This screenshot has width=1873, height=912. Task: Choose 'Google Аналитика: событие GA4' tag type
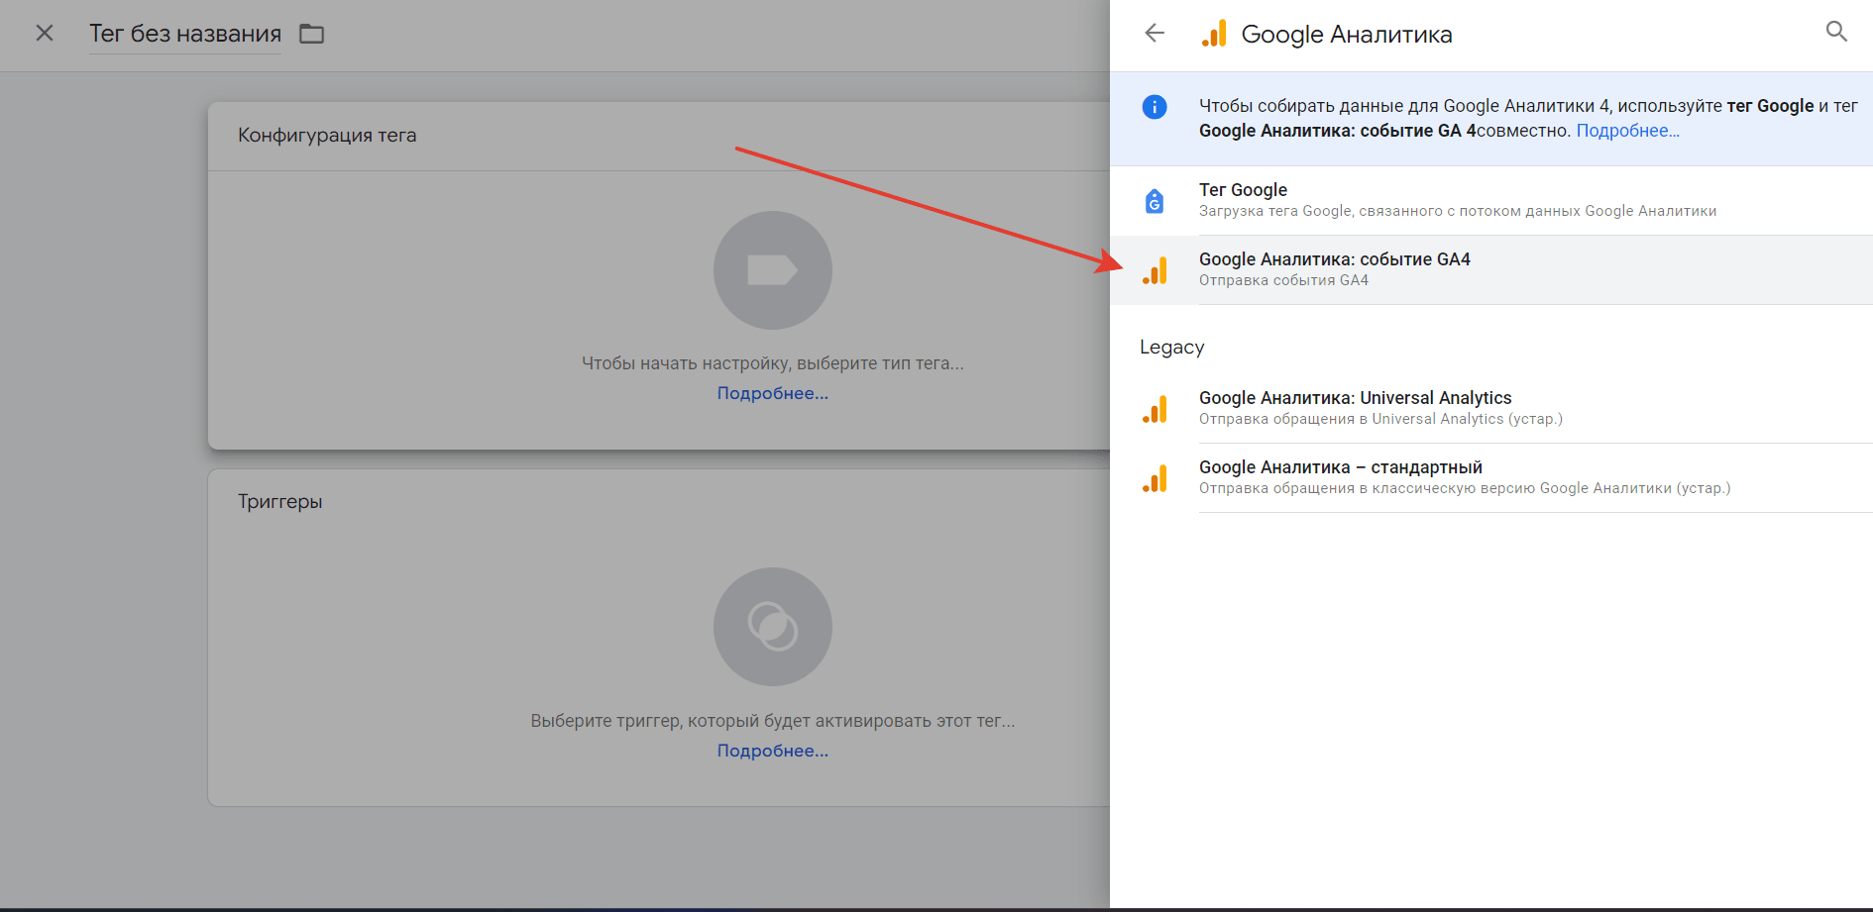[x=1491, y=269]
